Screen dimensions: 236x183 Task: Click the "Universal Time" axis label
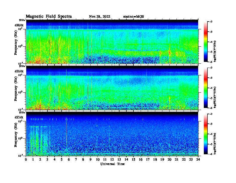112,164
